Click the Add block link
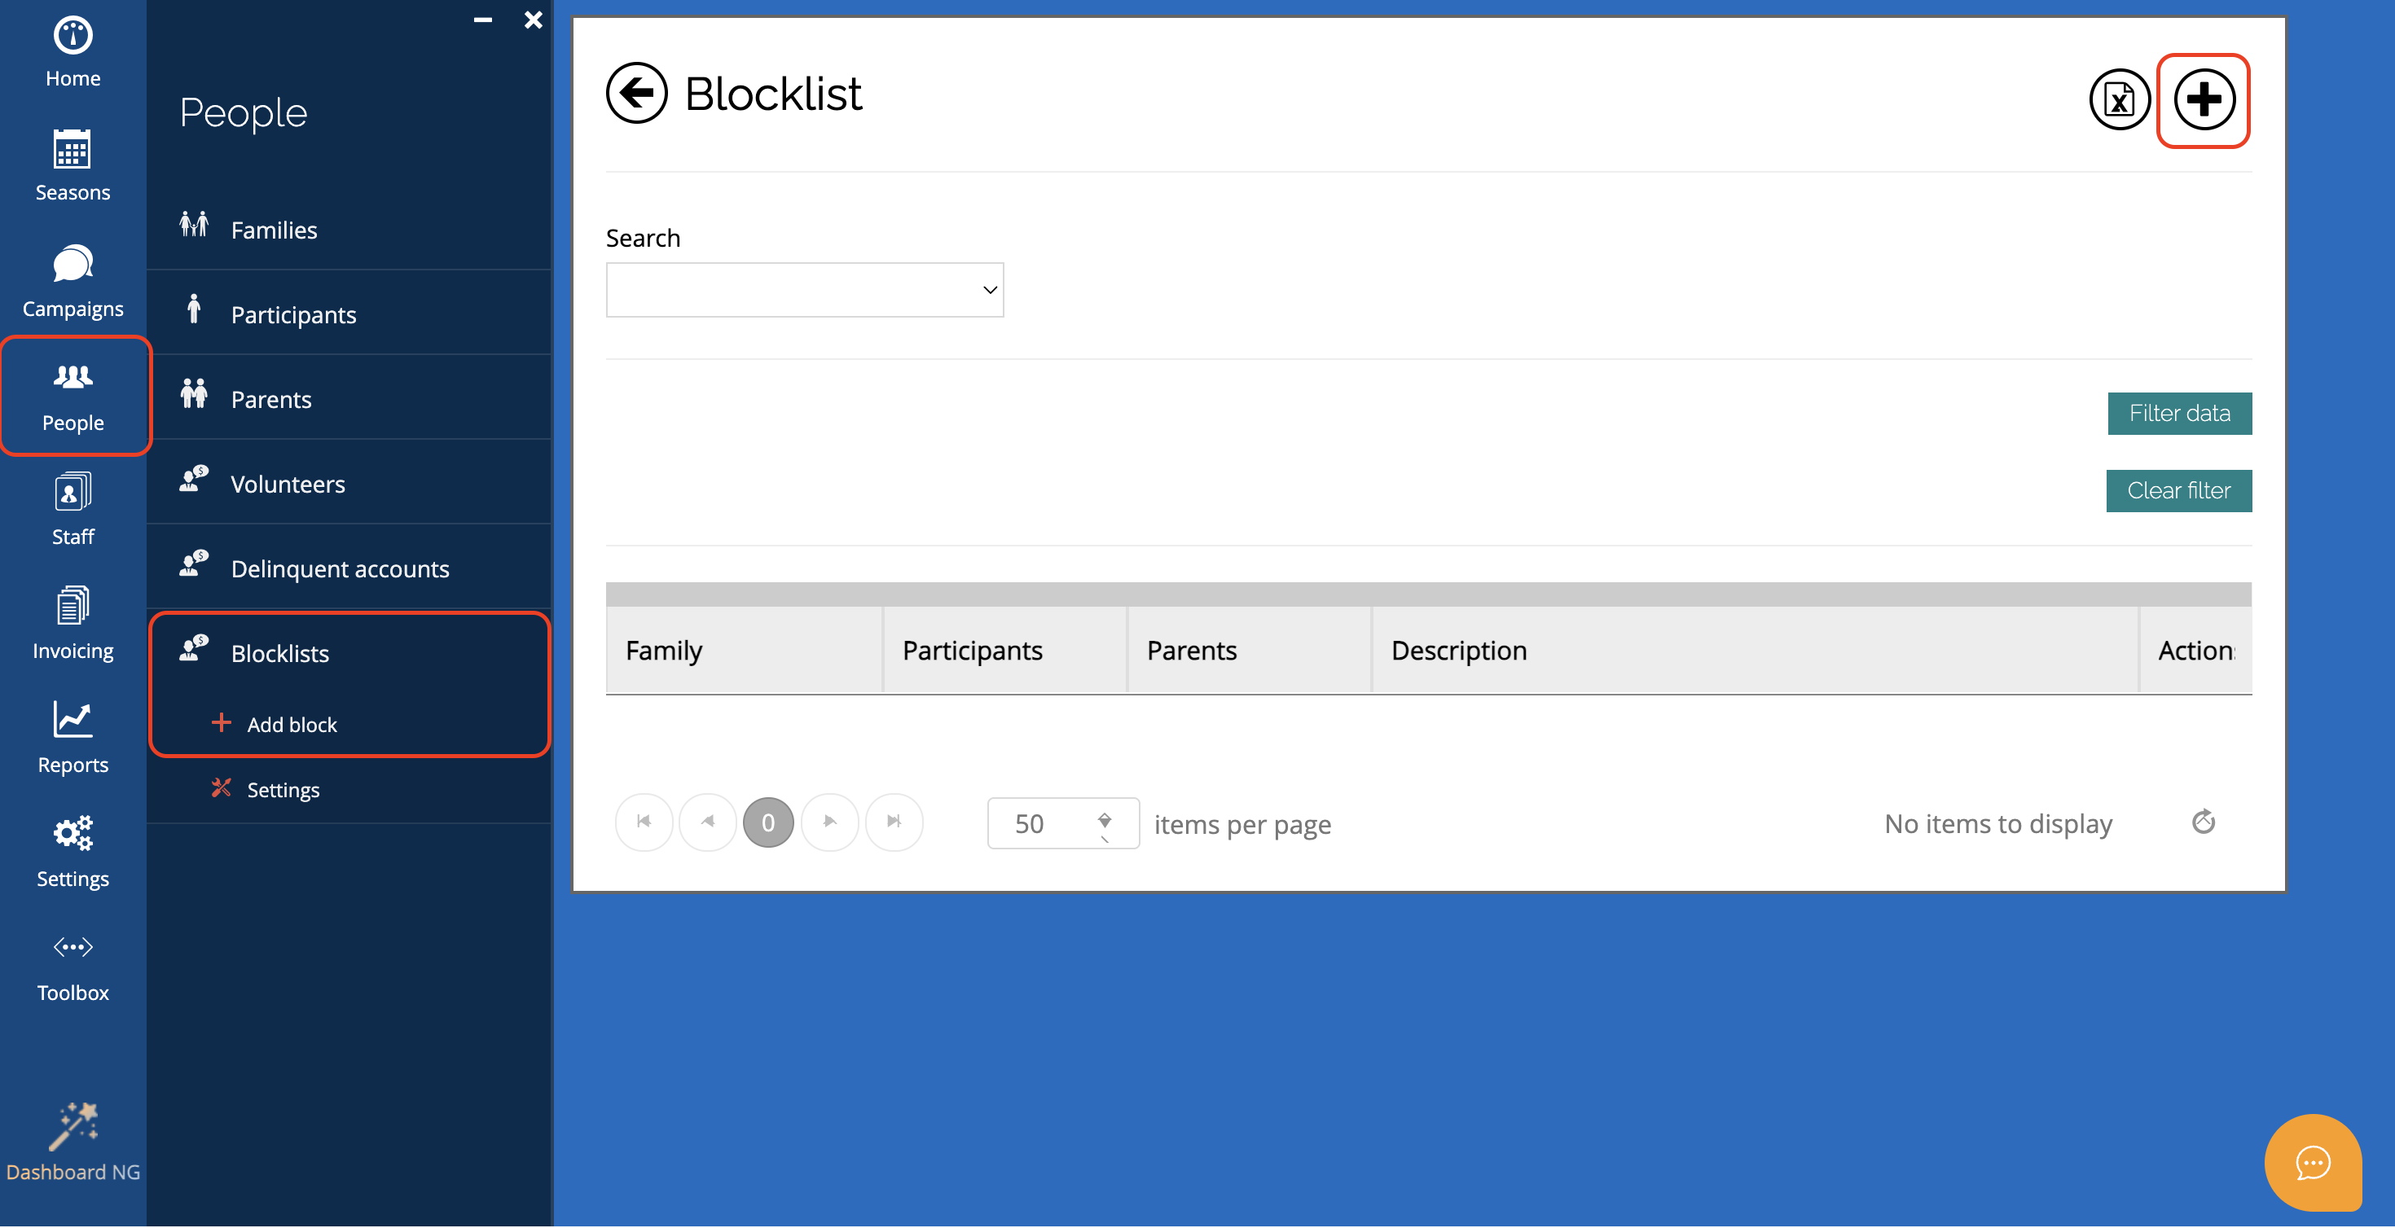The width and height of the screenshot is (2395, 1228). coord(291,724)
